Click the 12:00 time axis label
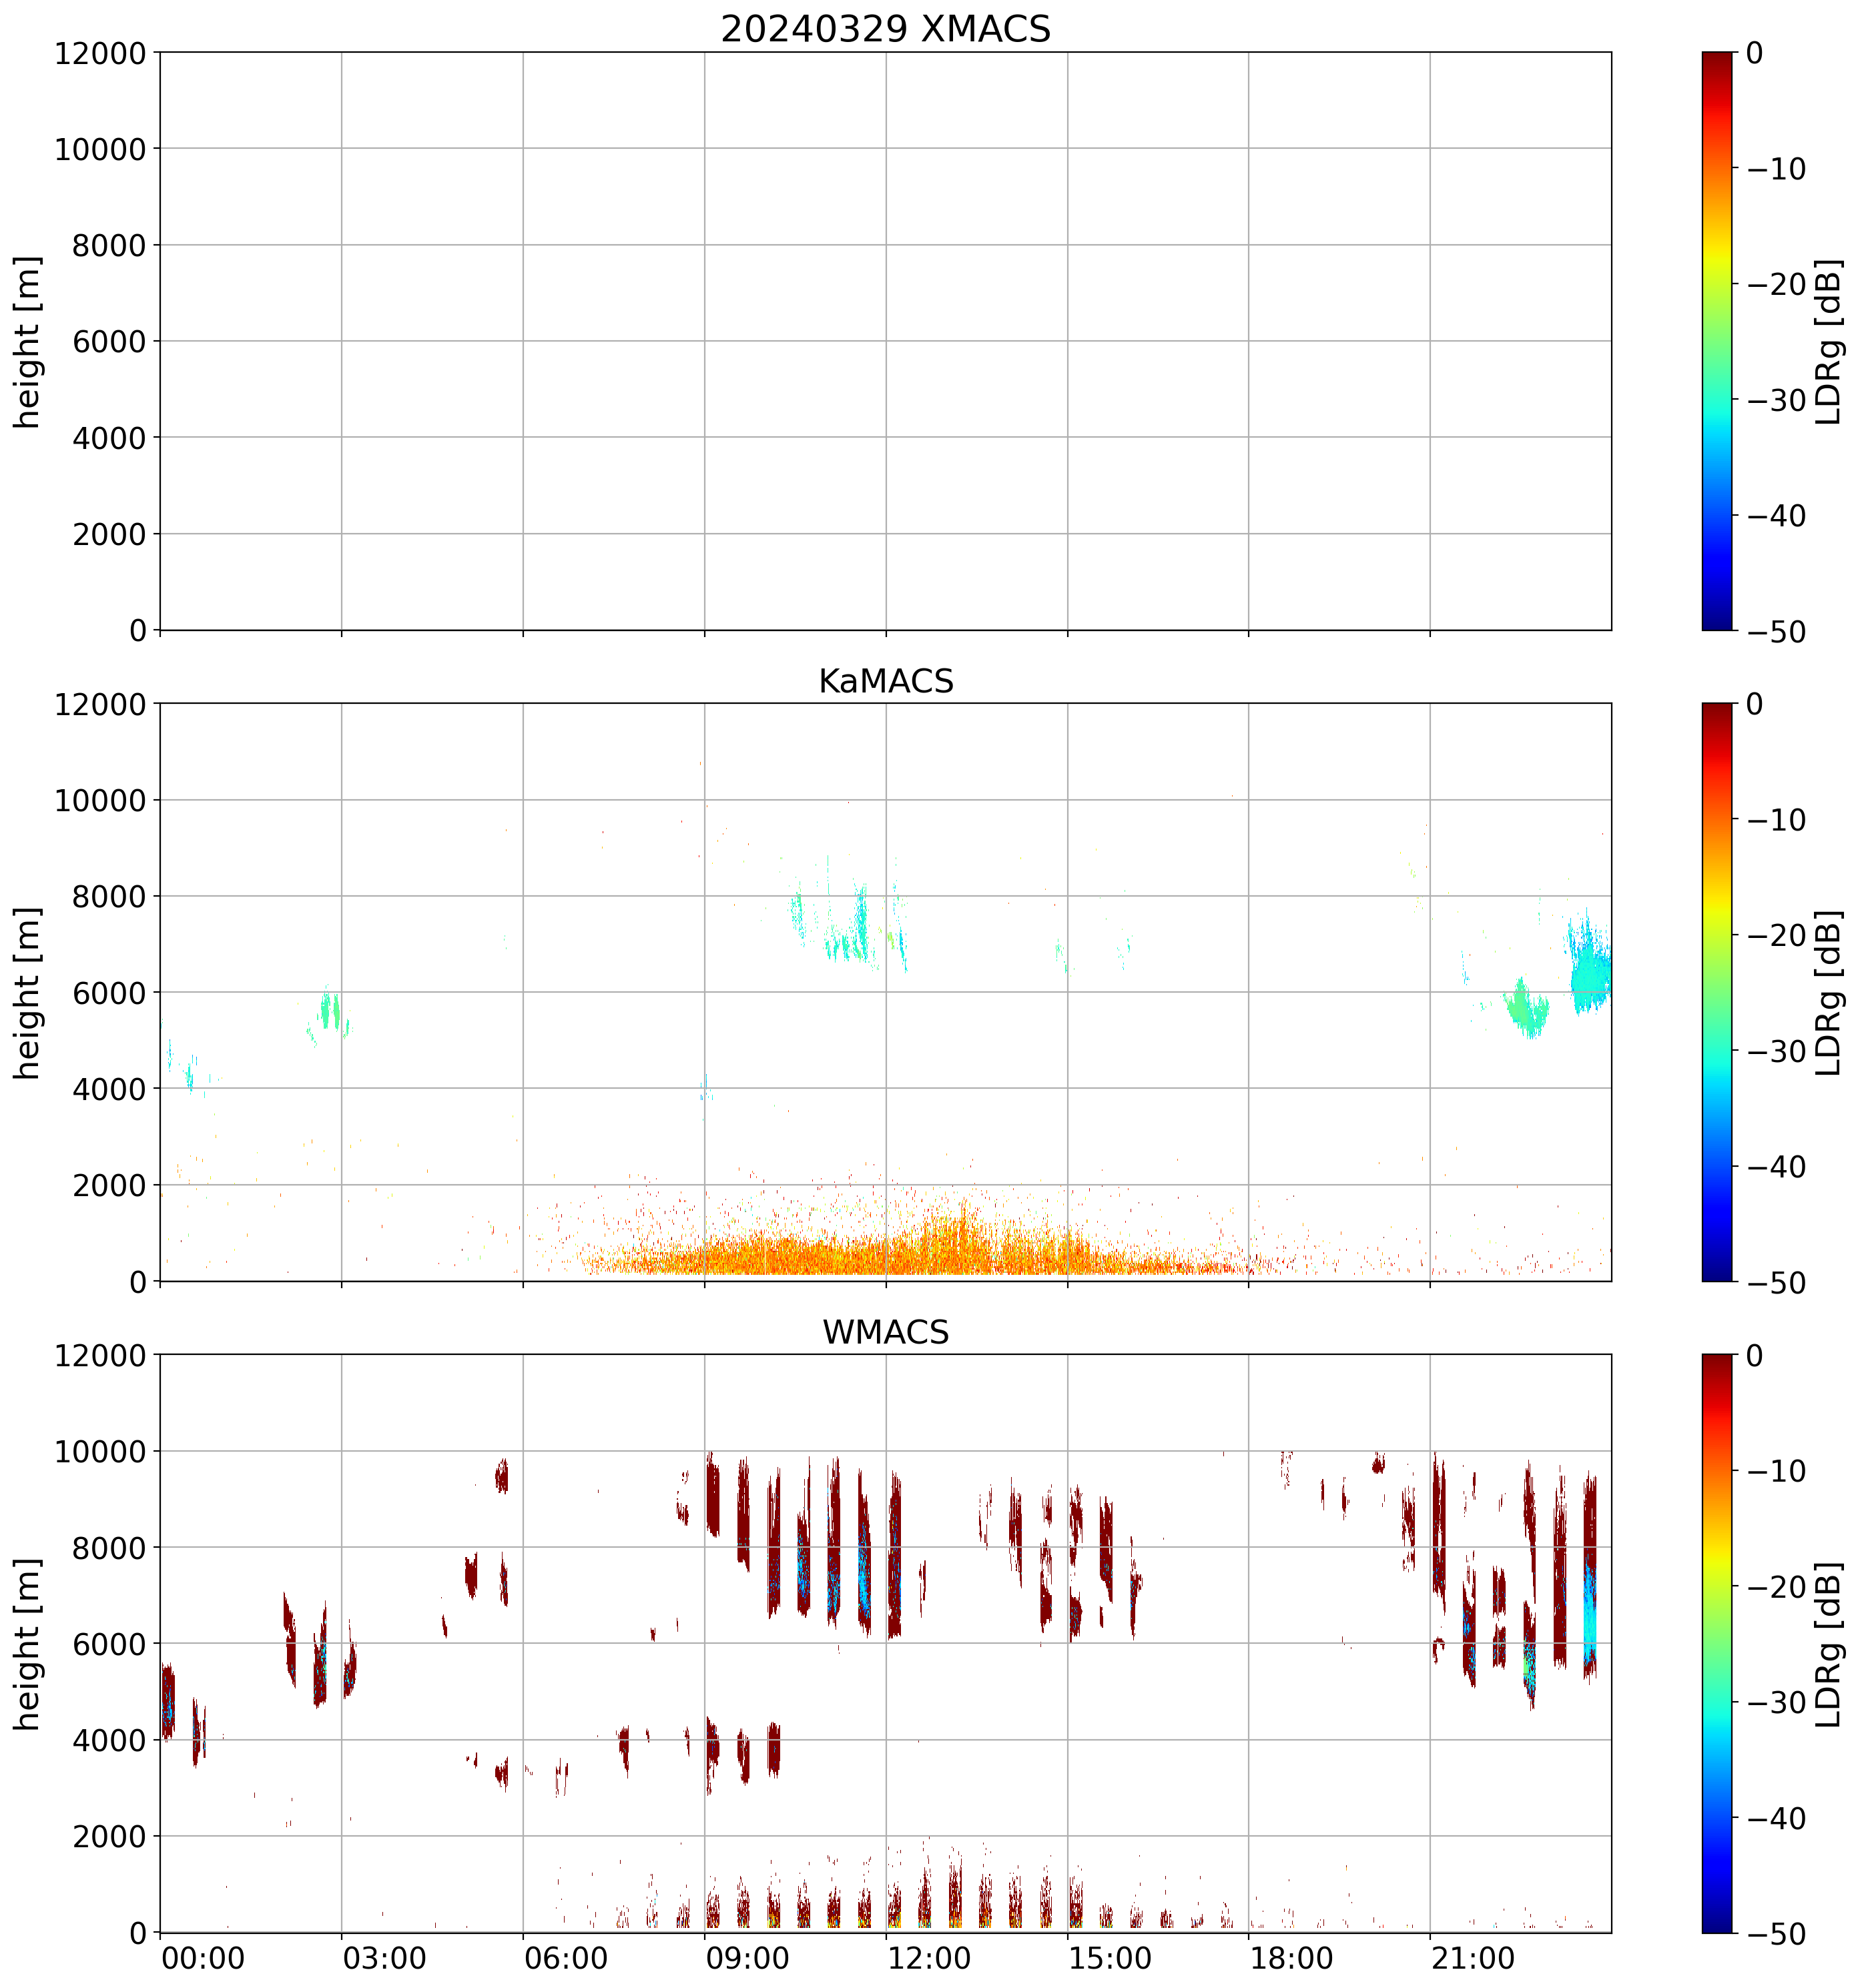1860x1988 pixels. [x=930, y=1958]
